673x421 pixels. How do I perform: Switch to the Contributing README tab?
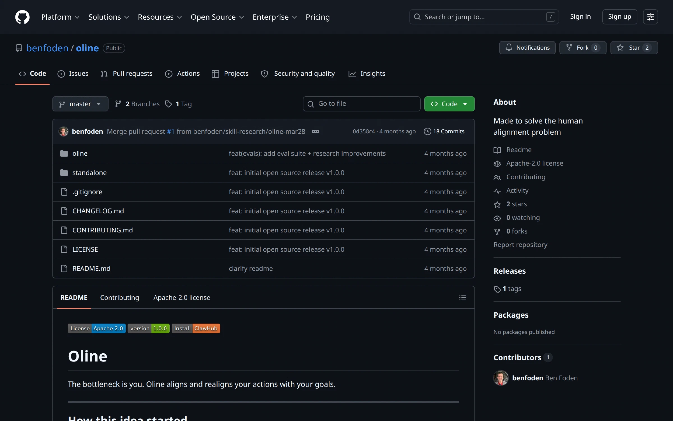pos(119,298)
